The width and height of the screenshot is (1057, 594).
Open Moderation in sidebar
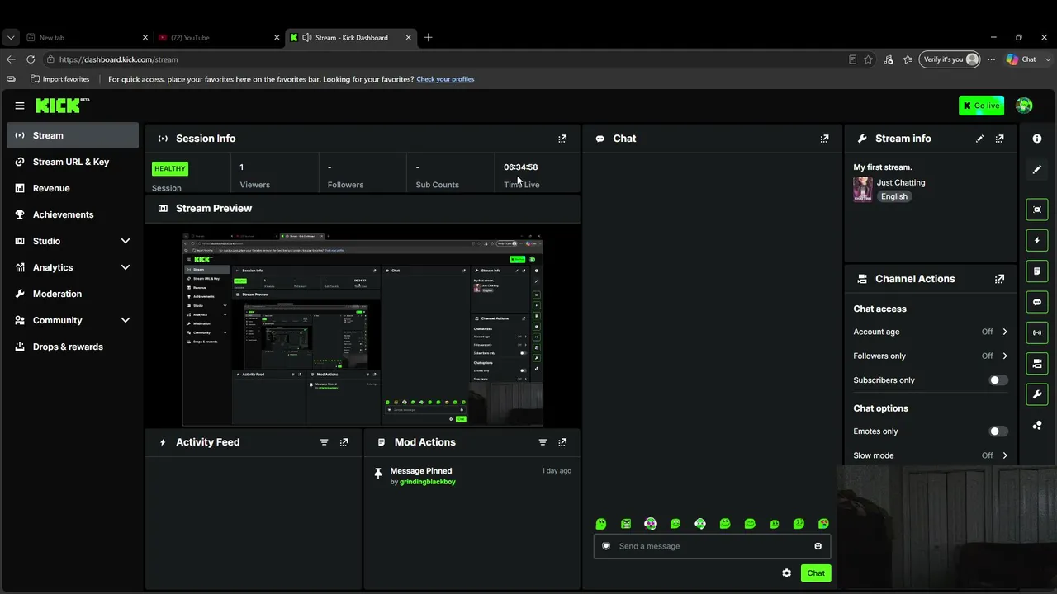tap(73, 294)
